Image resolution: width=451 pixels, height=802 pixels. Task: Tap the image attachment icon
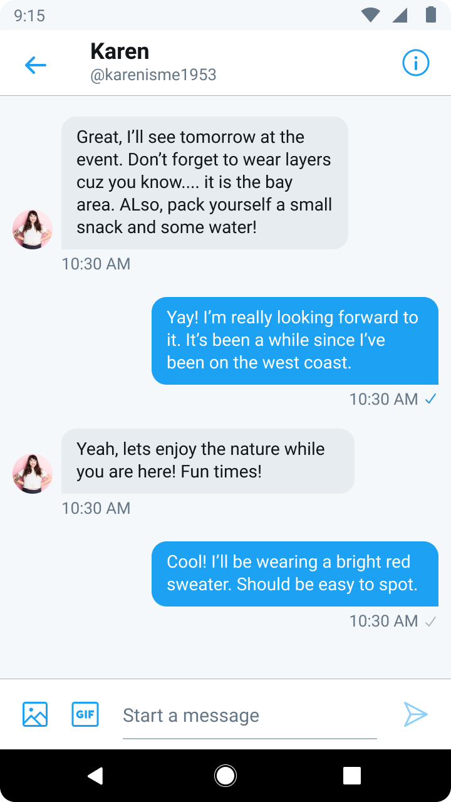35,714
